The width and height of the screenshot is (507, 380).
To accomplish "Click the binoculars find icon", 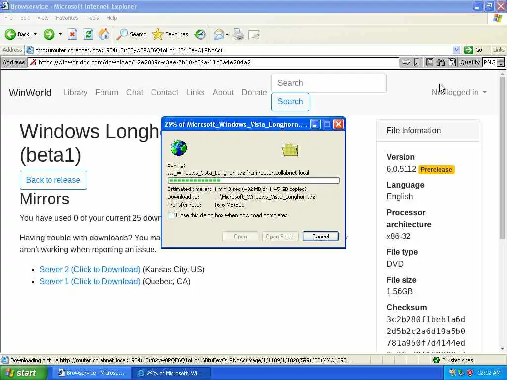I will pyautogui.click(x=441, y=62).
